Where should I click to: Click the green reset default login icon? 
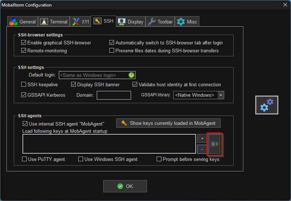[x=131, y=75]
